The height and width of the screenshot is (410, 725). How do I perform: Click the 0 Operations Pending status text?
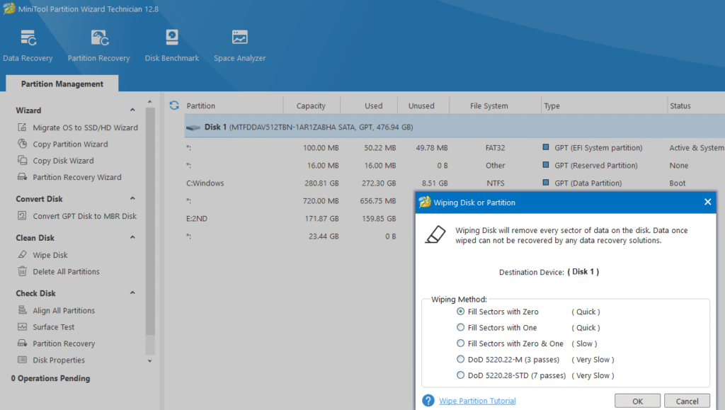coord(50,378)
